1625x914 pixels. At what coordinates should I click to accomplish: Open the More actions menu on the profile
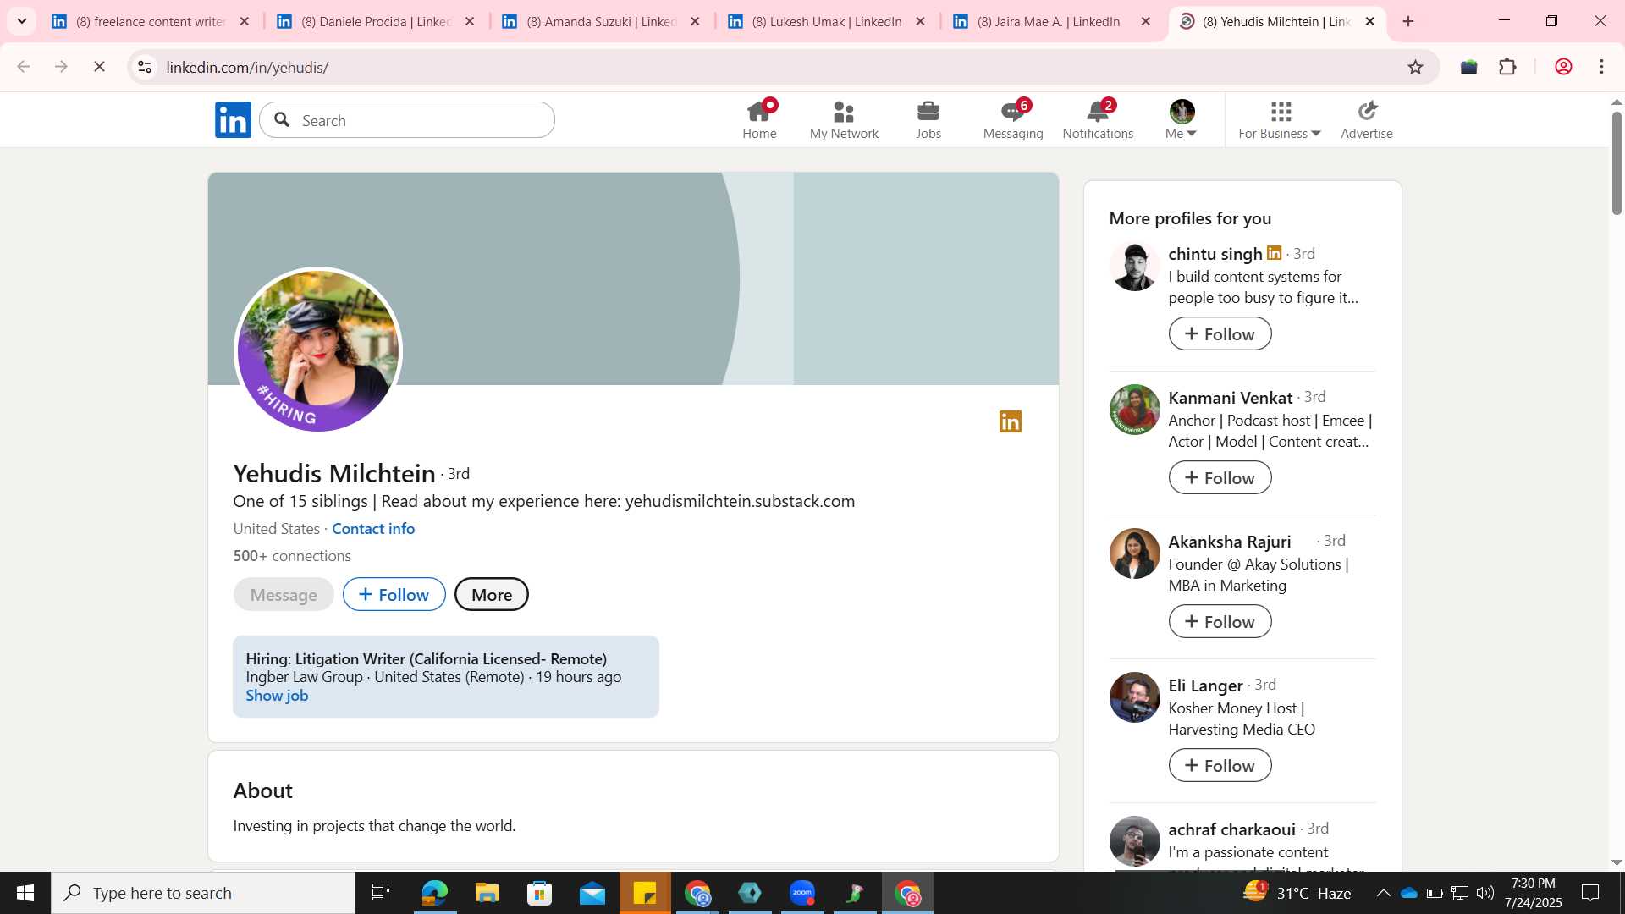tap(492, 594)
